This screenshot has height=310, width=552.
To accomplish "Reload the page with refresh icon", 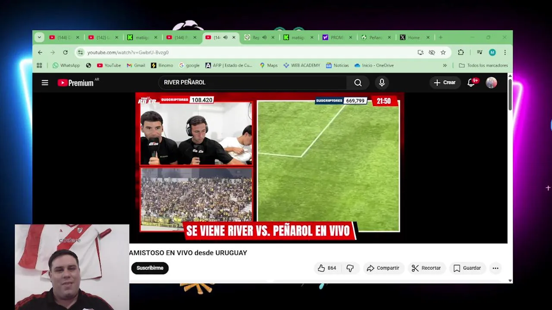I will pyautogui.click(x=65, y=53).
